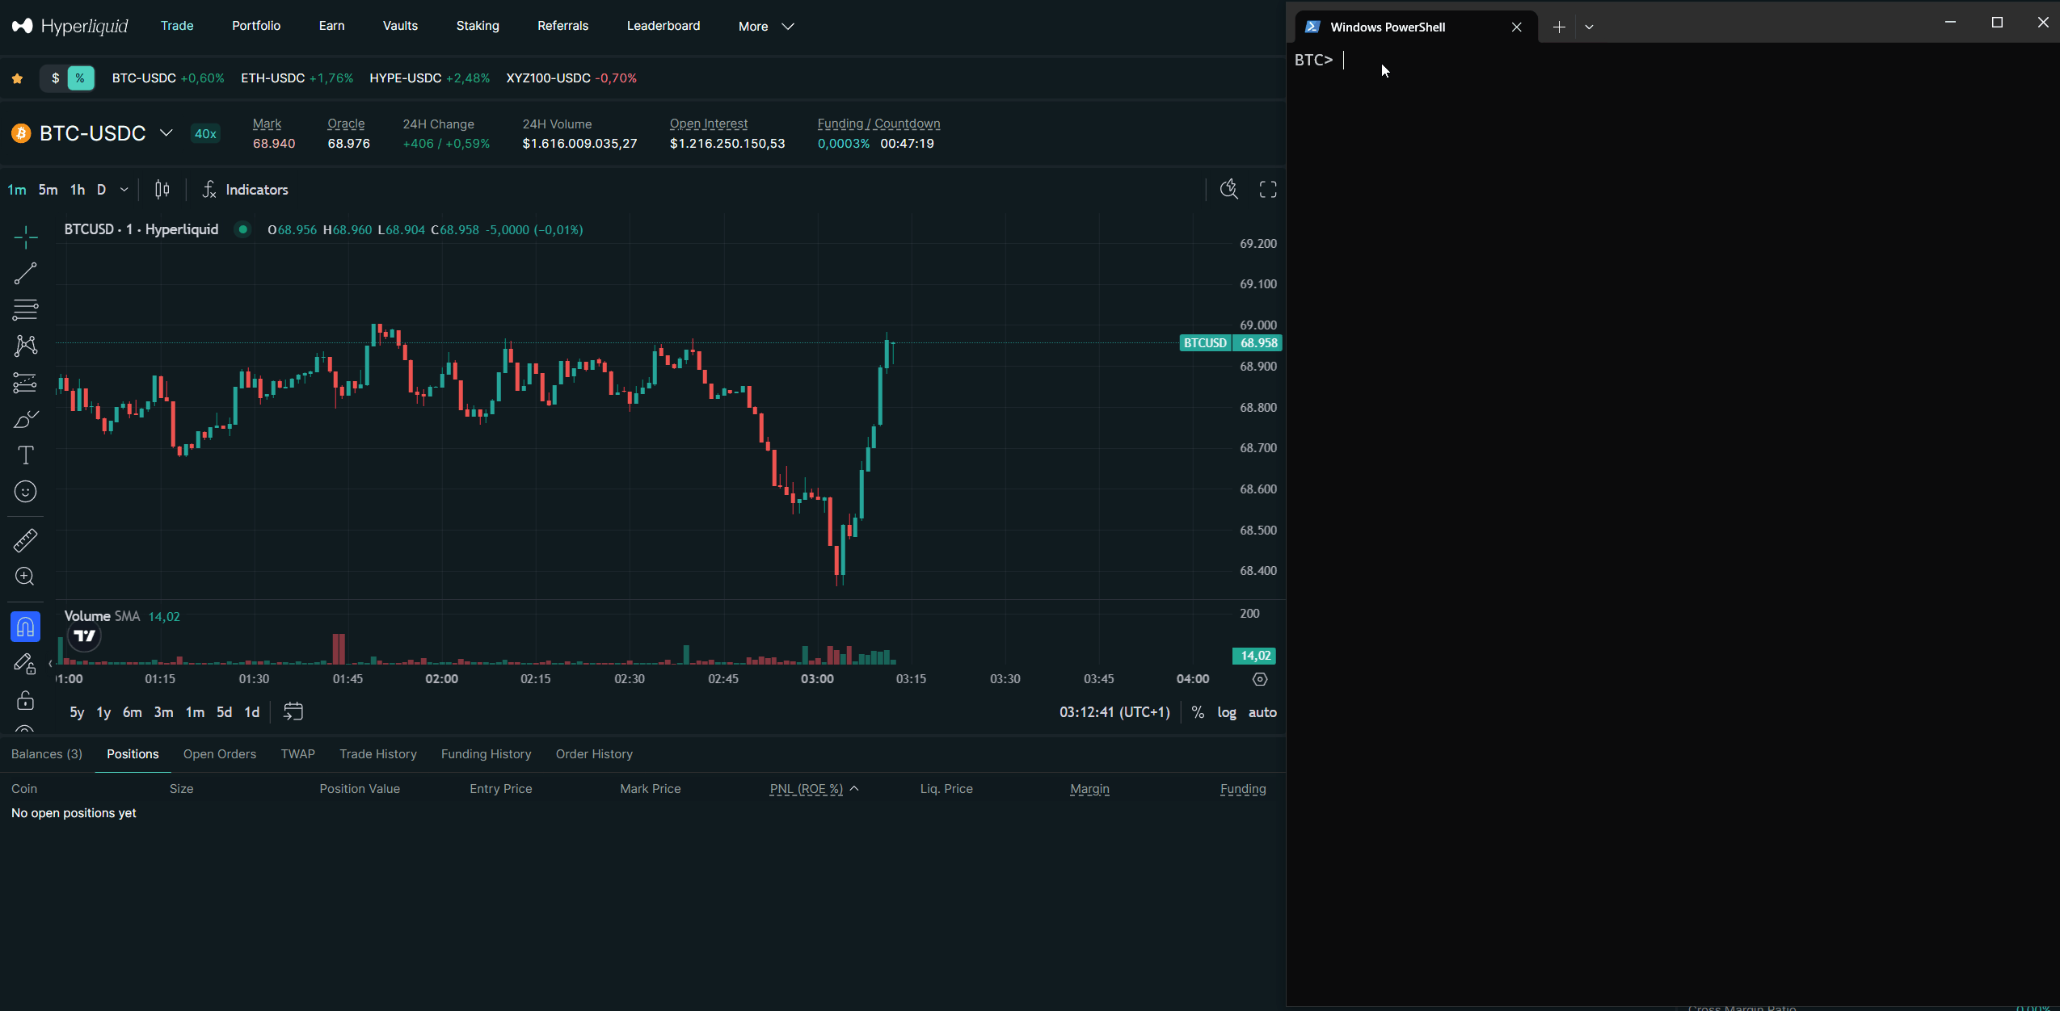Open extra timeframe options next to D
The image size is (2060, 1011).
[123, 189]
